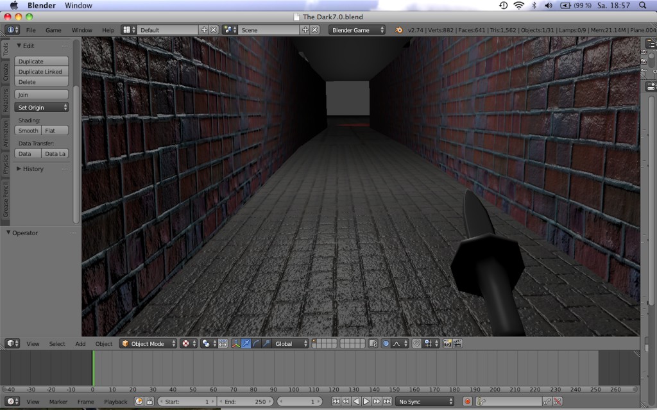Click the OpenGL render camera icon
657x410 pixels.
click(447, 343)
